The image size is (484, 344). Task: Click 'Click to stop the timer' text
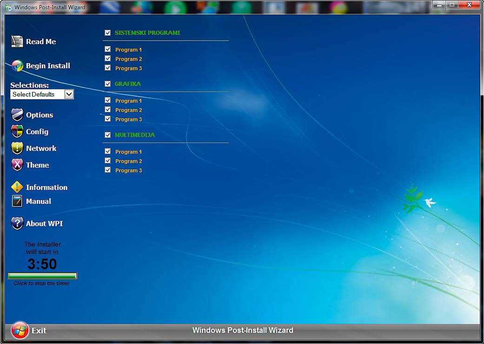(42, 283)
